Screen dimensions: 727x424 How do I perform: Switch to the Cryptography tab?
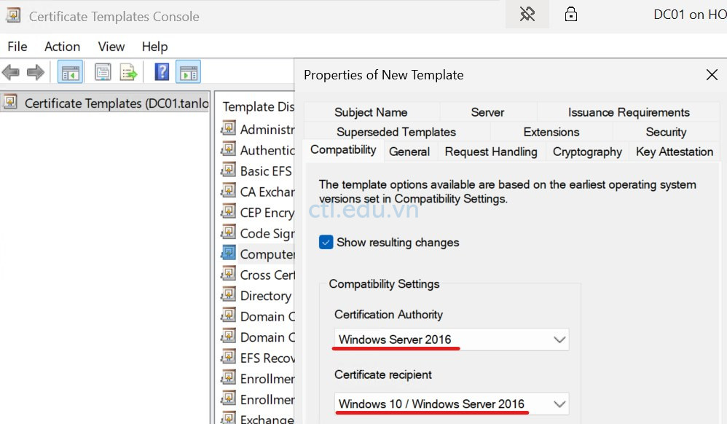pyautogui.click(x=587, y=152)
